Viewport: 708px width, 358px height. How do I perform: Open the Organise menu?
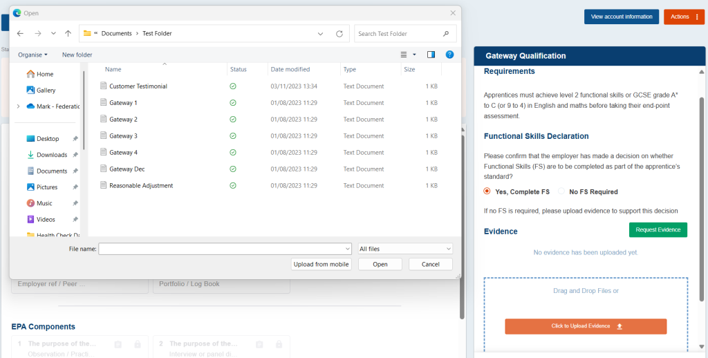tap(32, 55)
